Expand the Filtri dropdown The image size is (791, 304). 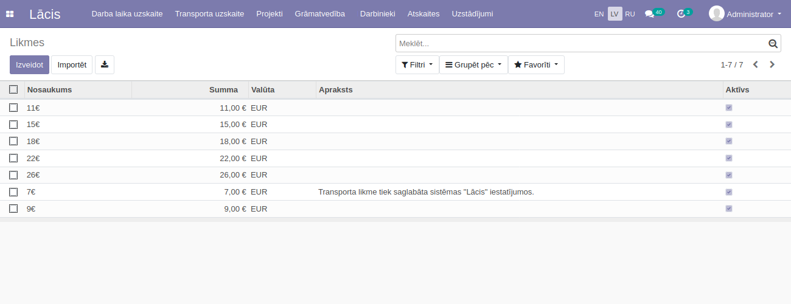point(417,64)
